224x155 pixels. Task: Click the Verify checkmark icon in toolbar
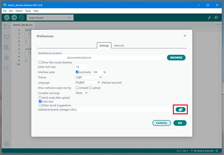7,17
